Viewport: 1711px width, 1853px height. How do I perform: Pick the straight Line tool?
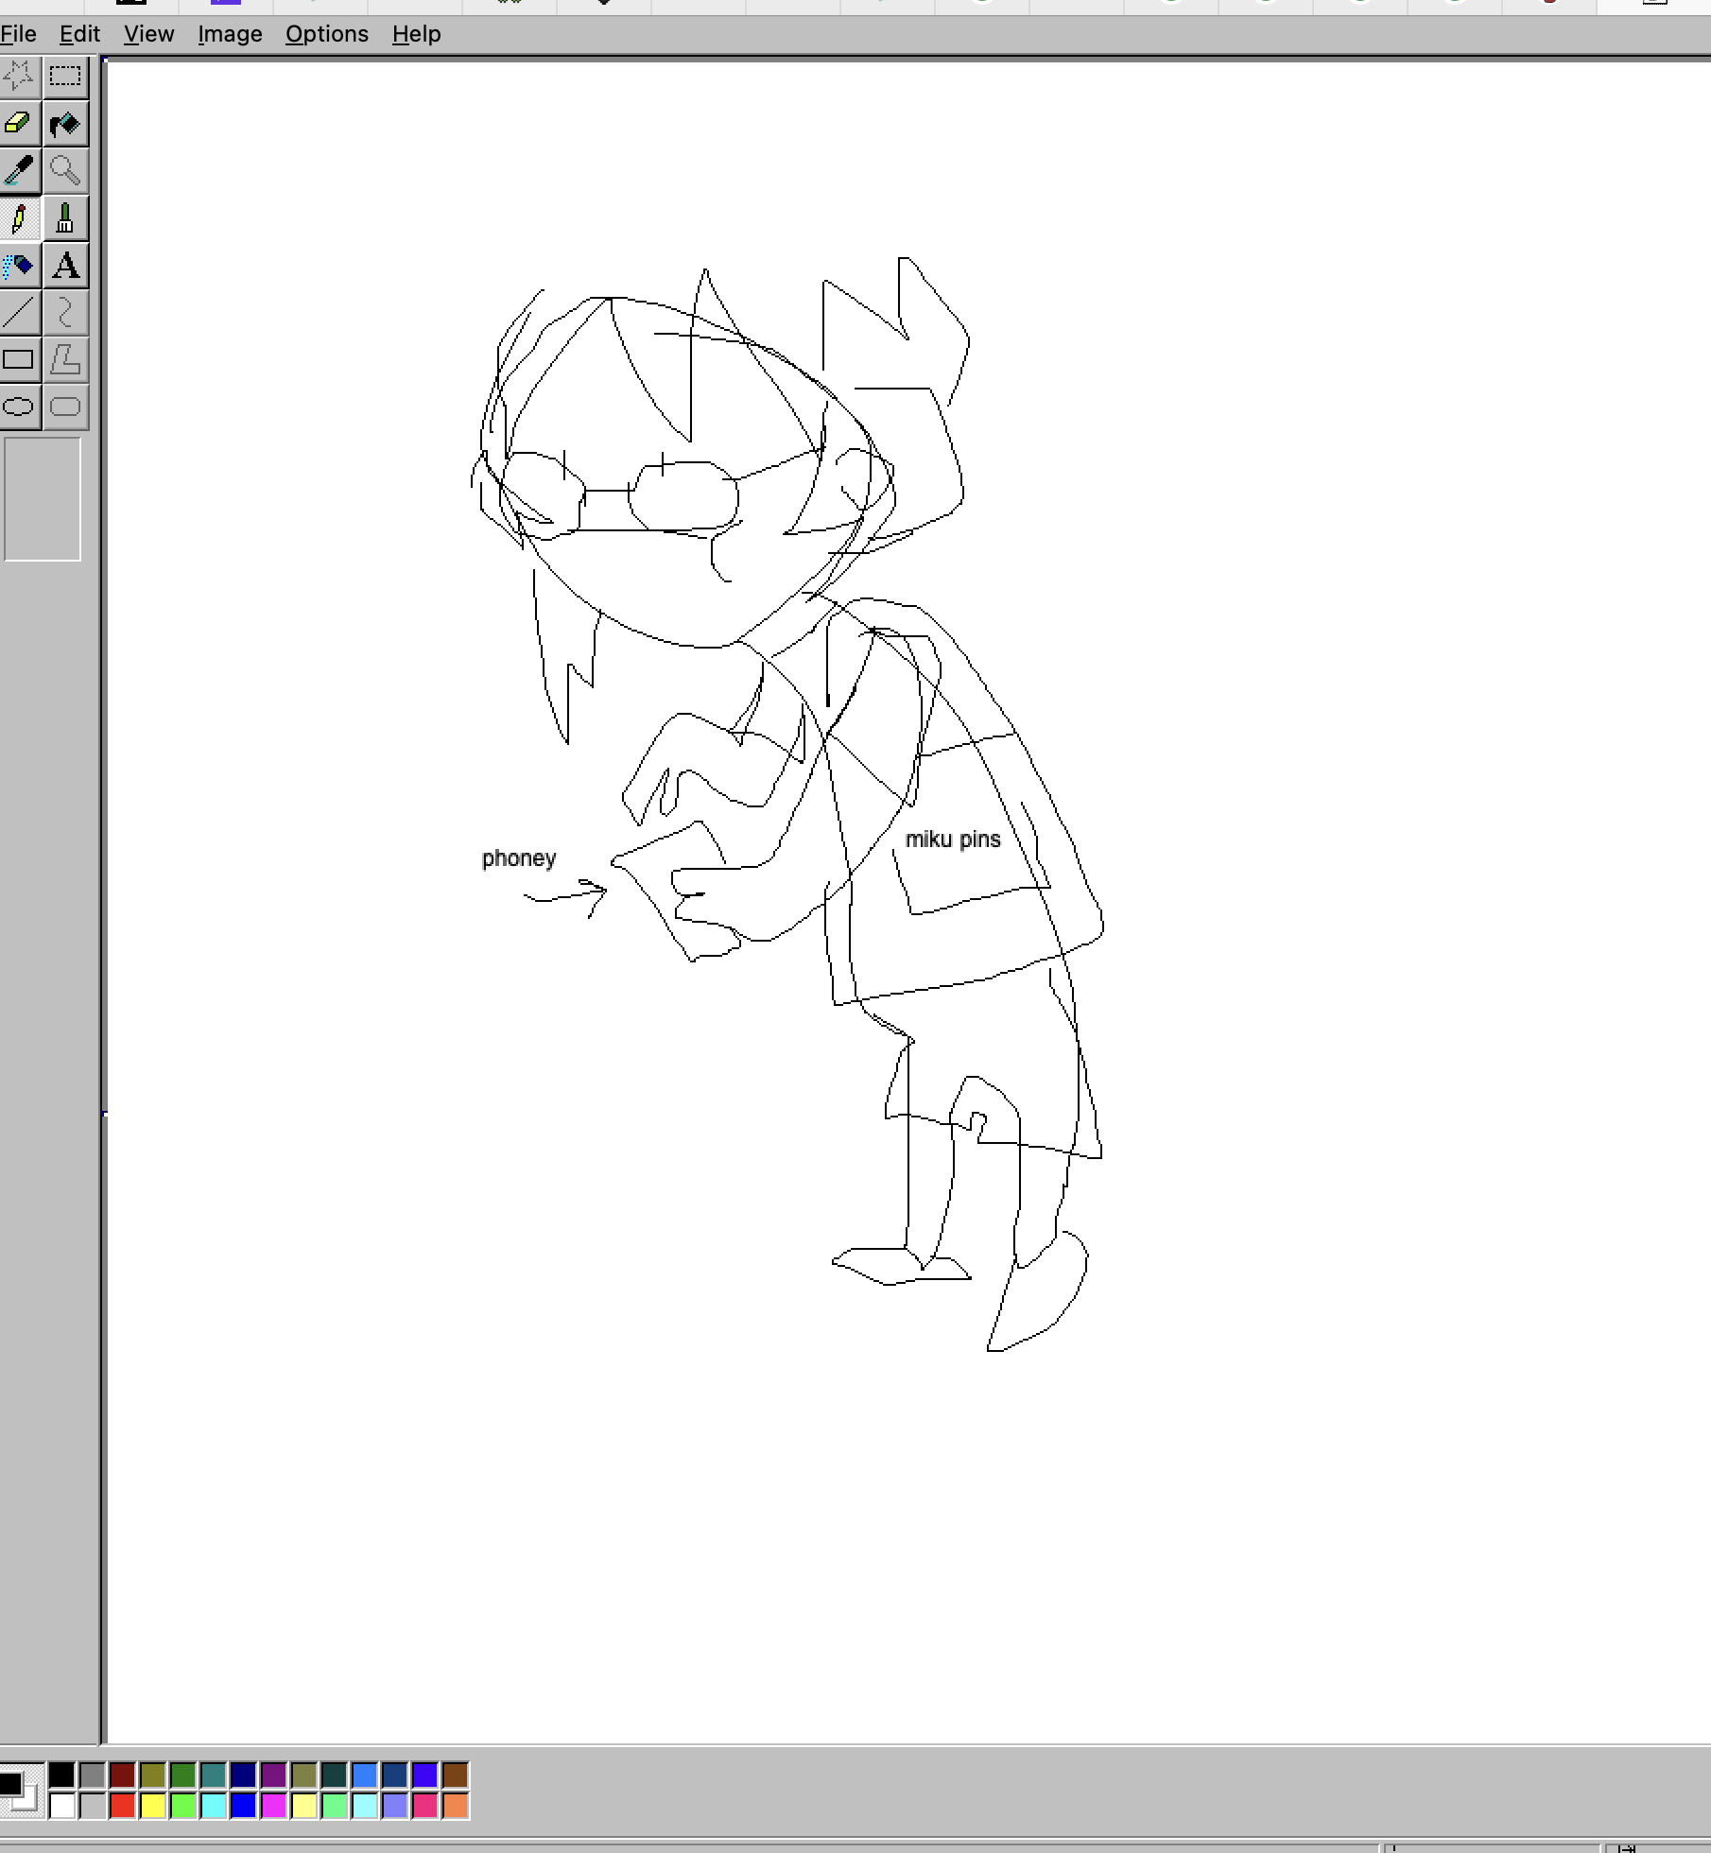19,313
